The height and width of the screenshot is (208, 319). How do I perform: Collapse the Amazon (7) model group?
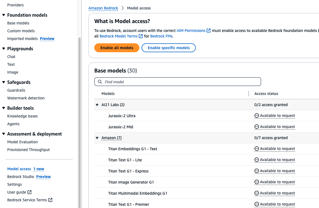97,138
